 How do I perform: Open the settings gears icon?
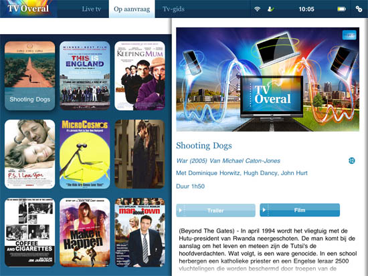coord(359,9)
